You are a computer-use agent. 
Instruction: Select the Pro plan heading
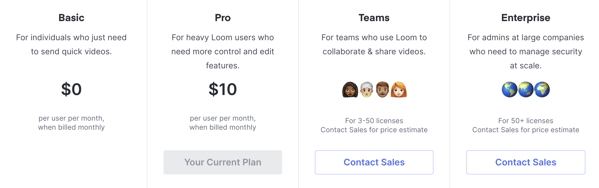coord(223,18)
